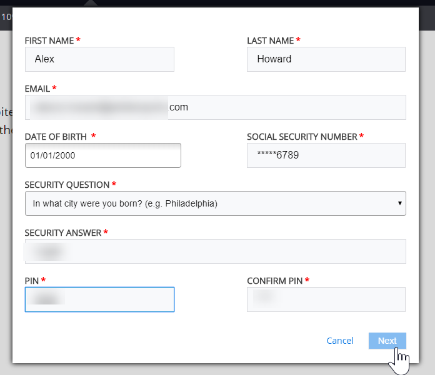Click the Cancel link
Viewport: 435px width, 375px height.
pyautogui.click(x=340, y=341)
